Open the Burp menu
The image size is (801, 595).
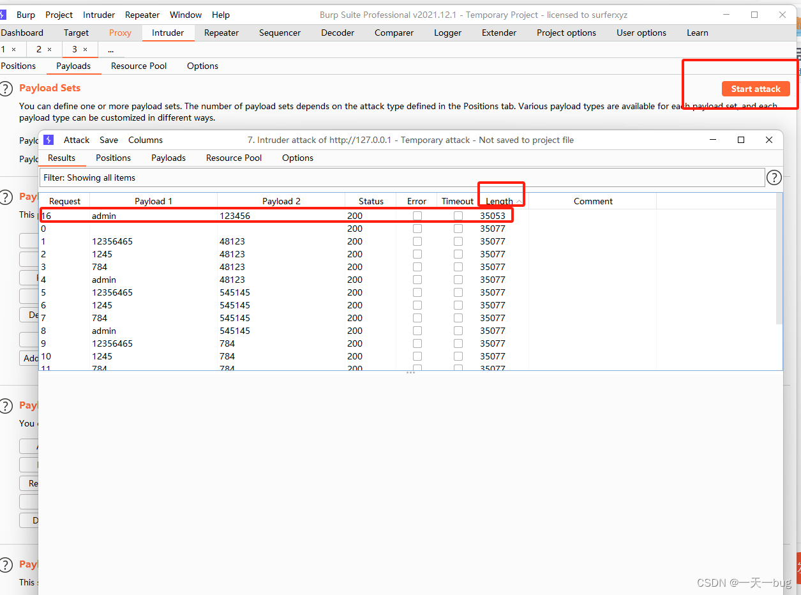pyautogui.click(x=26, y=15)
